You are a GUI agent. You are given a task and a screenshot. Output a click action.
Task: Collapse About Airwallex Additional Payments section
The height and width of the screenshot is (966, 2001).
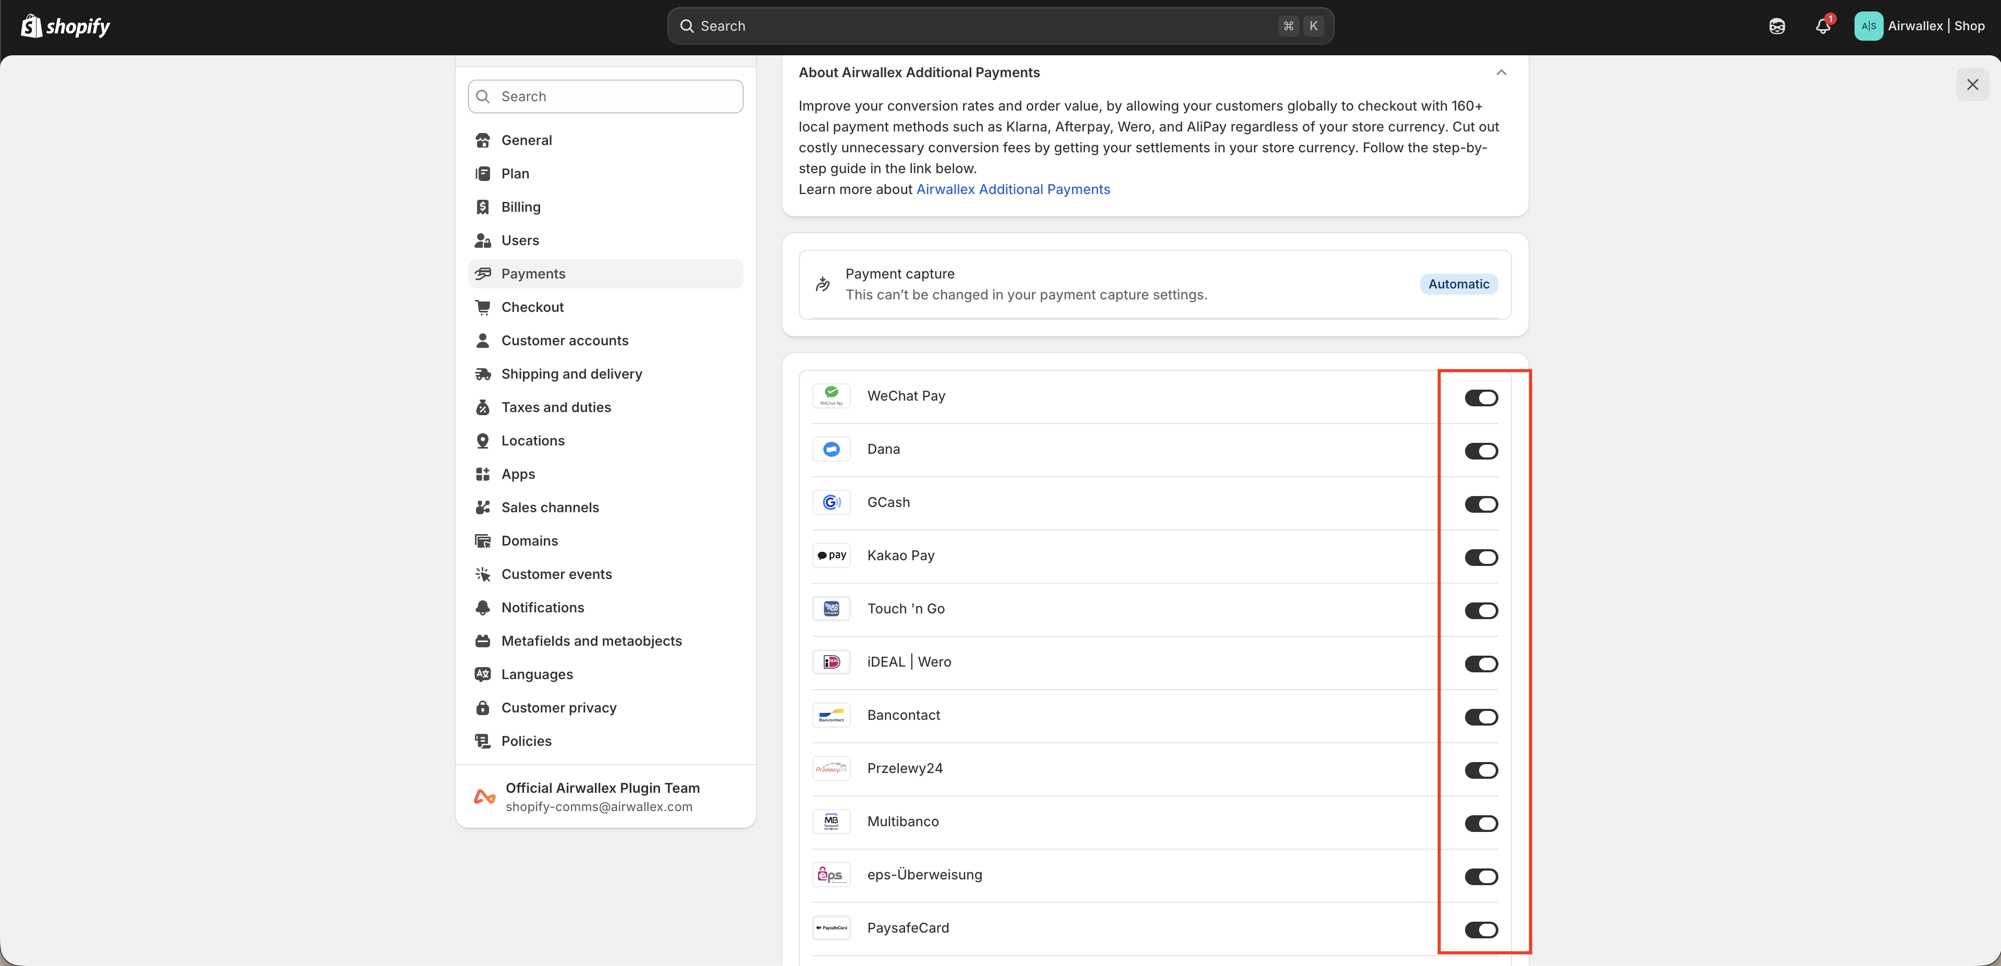click(1500, 73)
